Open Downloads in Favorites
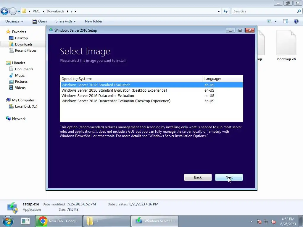Screen dimensions: 303x227 pyautogui.click(x=24, y=44)
